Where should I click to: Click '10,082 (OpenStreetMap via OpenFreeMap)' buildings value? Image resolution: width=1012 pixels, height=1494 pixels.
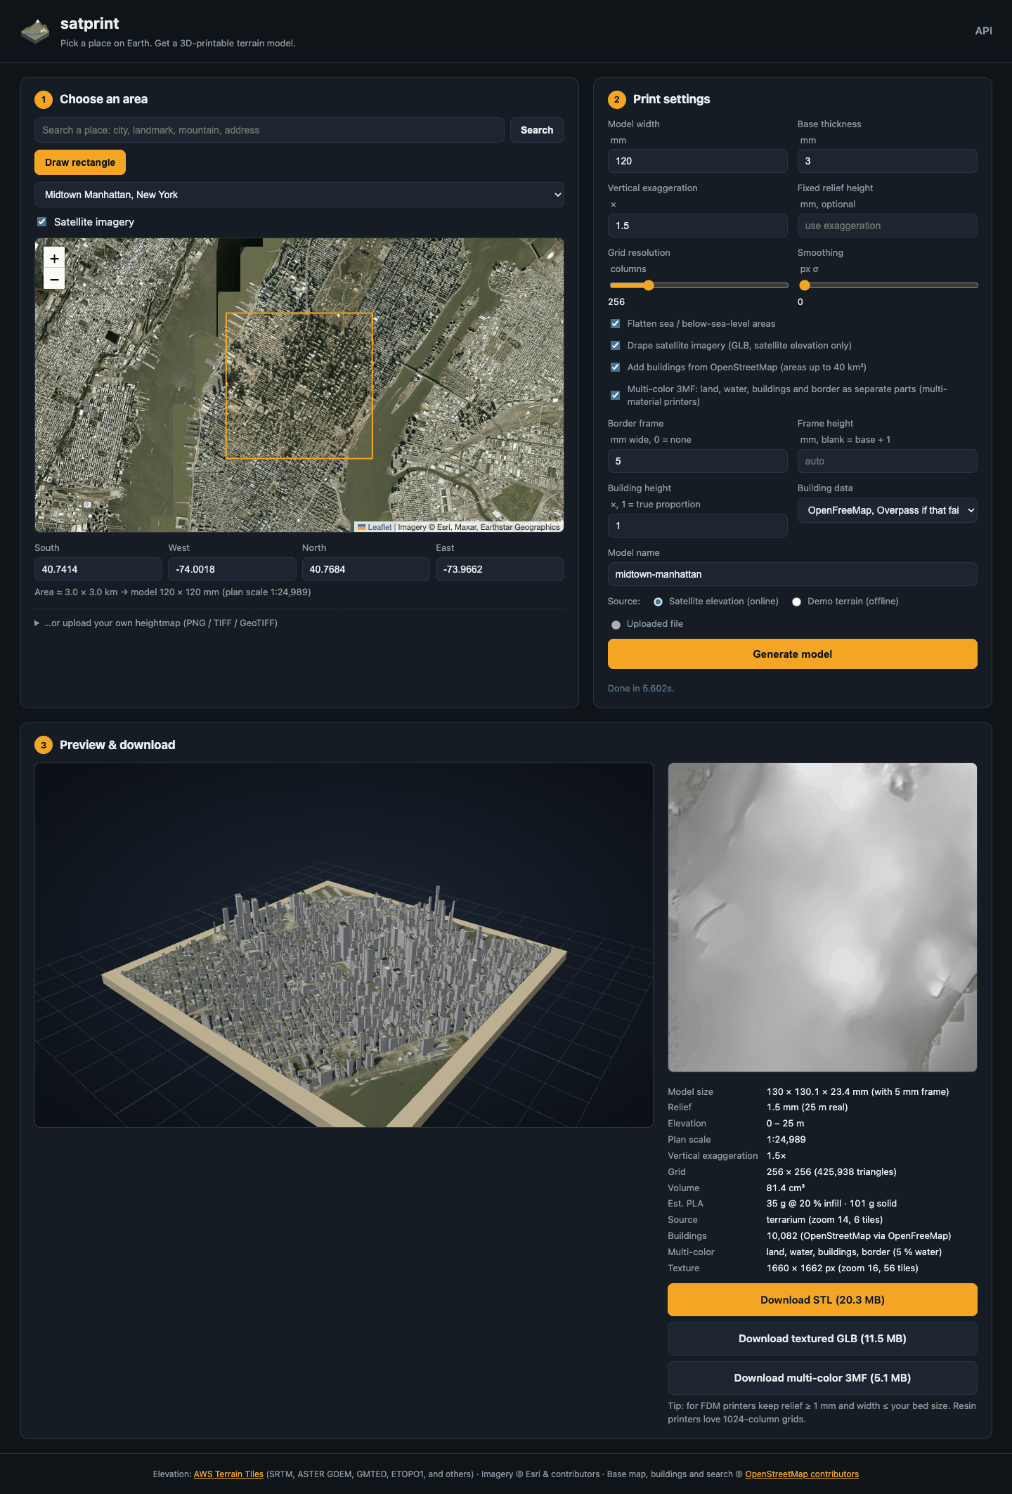[x=858, y=1235]
